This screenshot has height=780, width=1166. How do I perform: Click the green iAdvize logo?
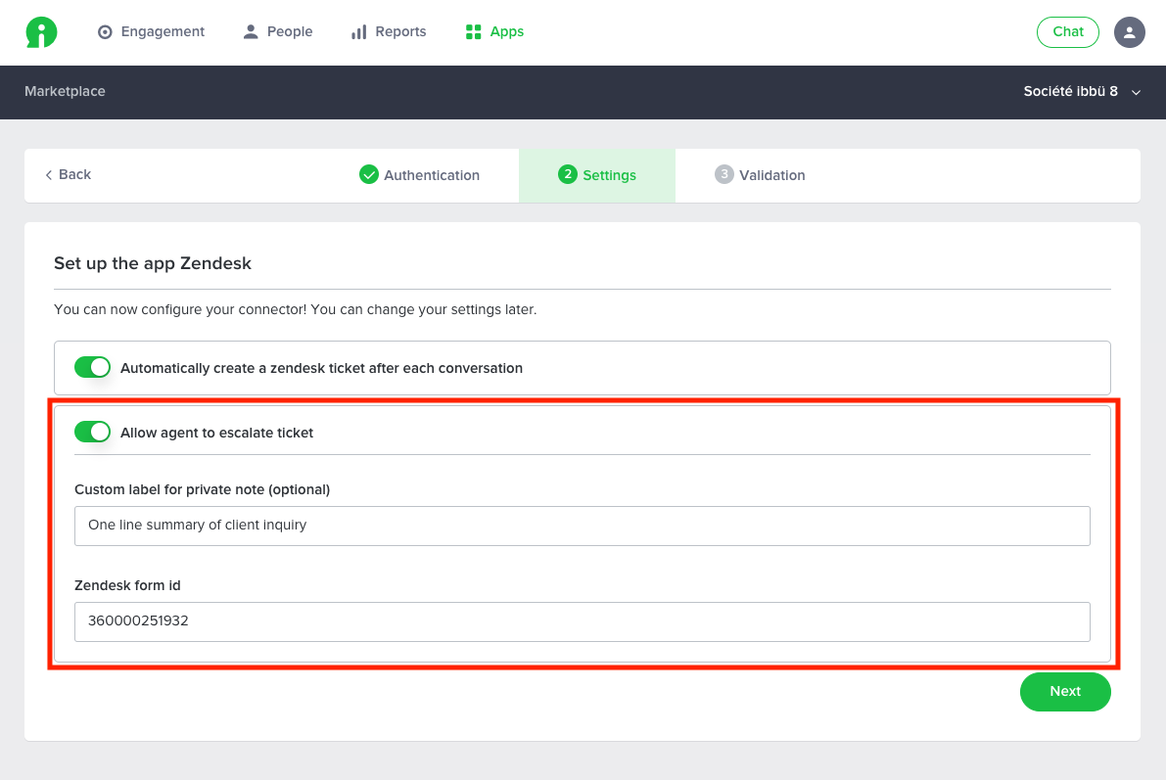pos(42,32)
